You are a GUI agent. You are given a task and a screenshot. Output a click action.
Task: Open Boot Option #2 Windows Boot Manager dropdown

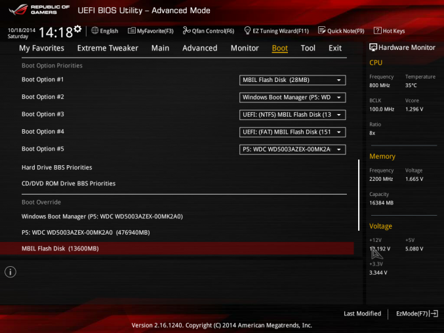coord(293,97)
